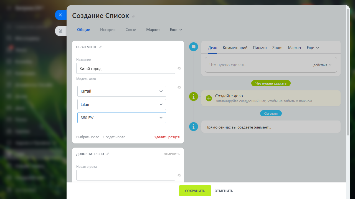Open gear settings for Модель авто field
Screen dimensions: 355x199
(179, 87)
